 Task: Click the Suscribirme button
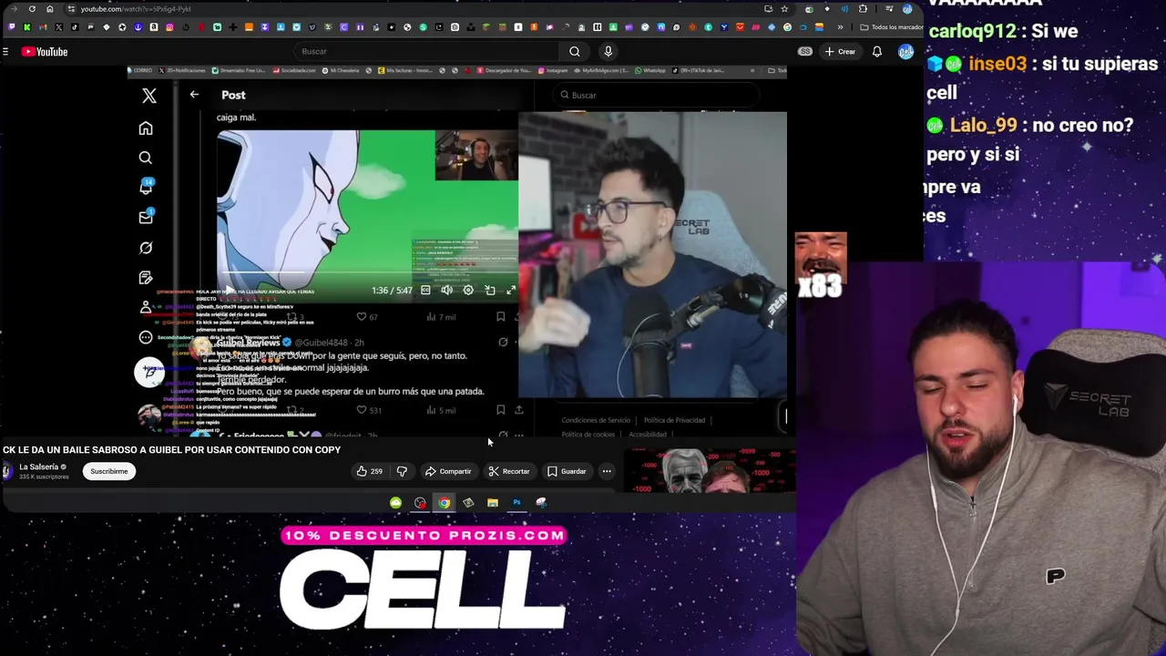109,472
